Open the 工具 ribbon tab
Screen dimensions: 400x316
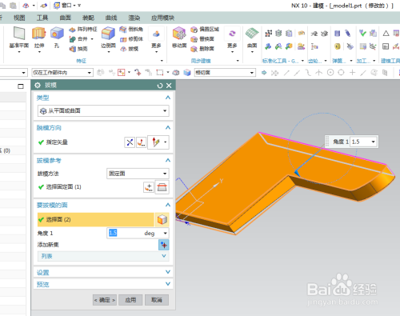point(42,18)
